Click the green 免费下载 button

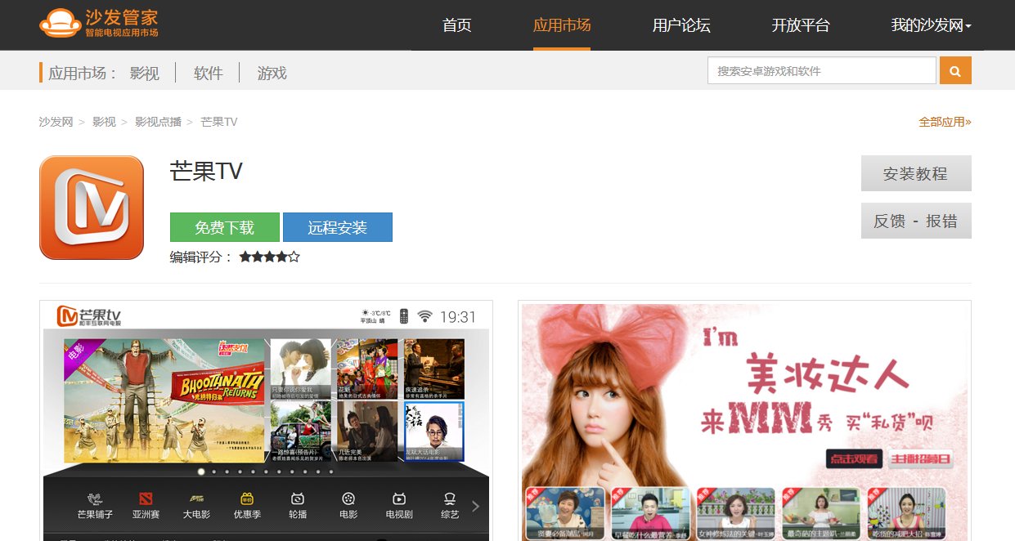(x=225, y=227)
